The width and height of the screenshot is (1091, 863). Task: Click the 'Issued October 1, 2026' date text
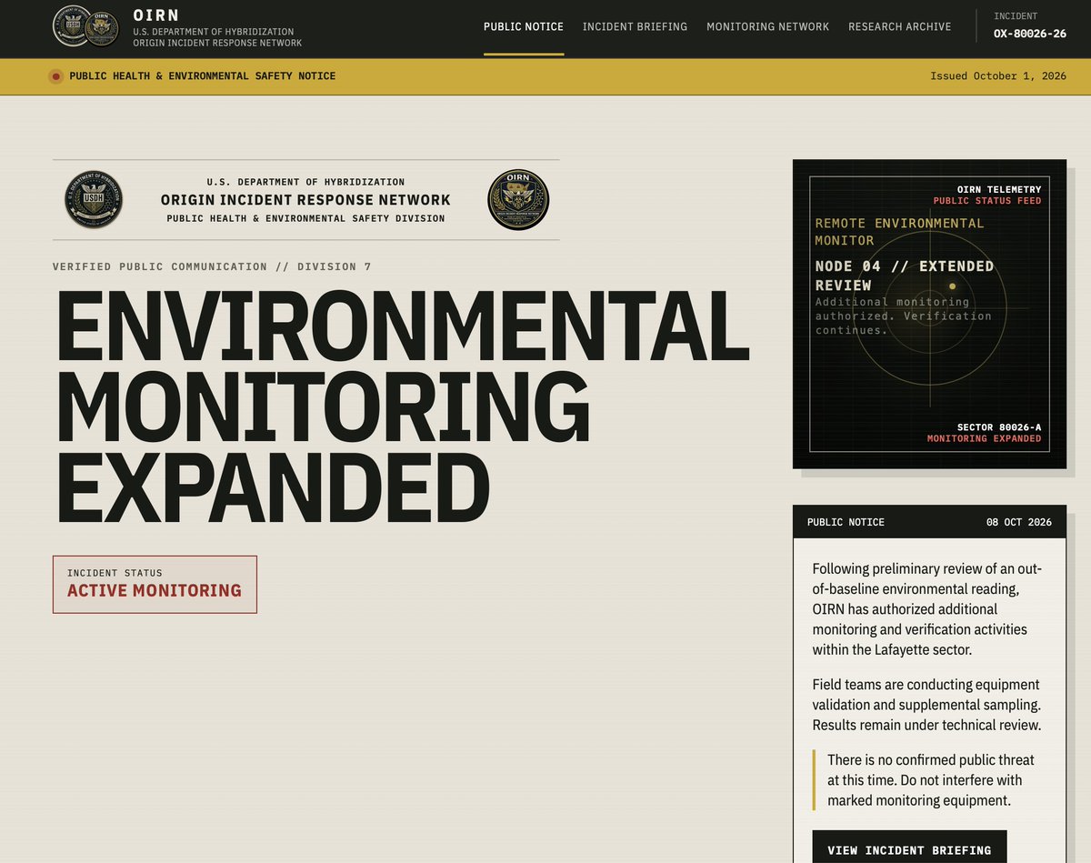pyautogui.click(x=998, y=76)
